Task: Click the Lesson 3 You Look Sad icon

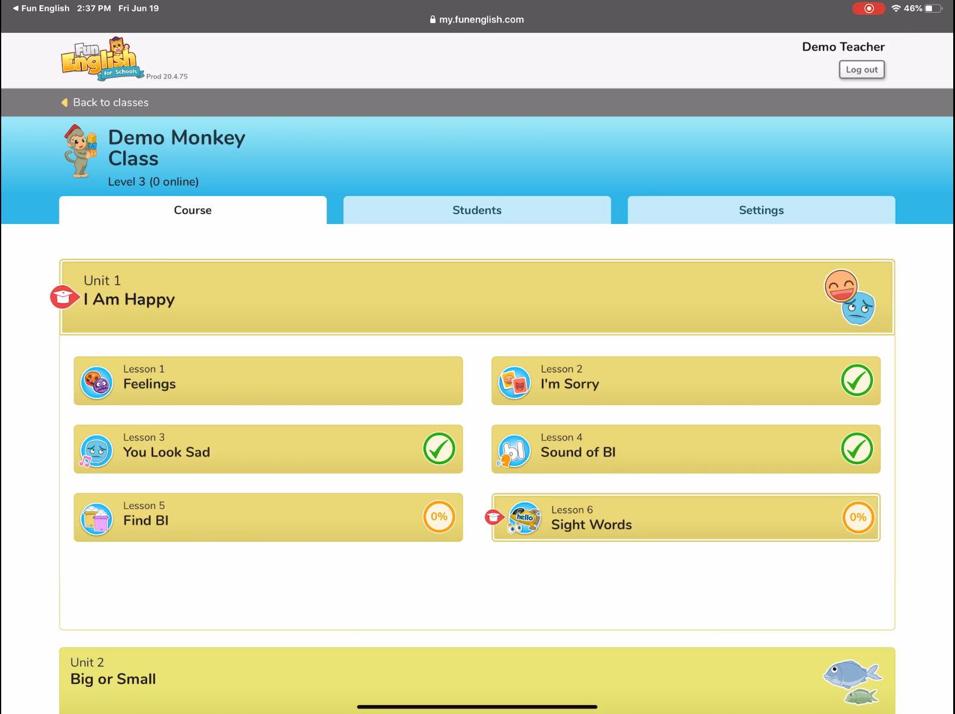Action: (96, 452)
